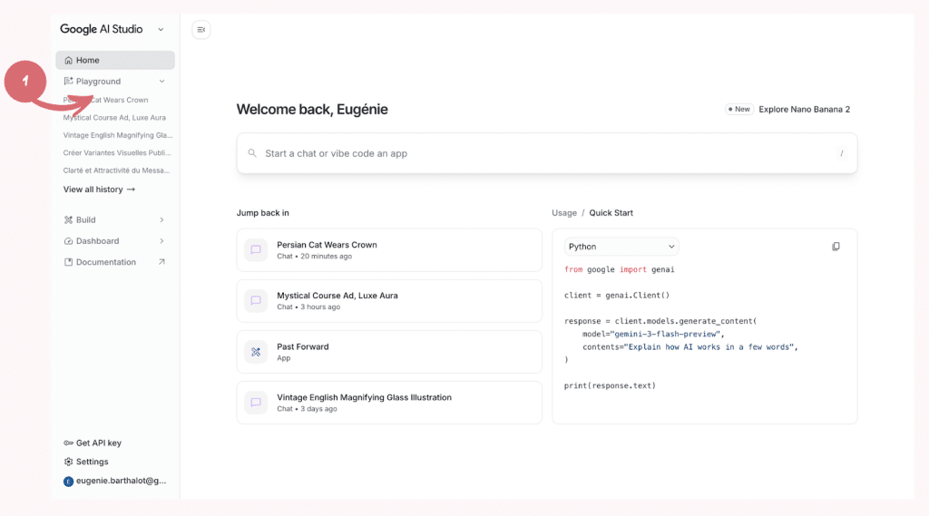Open Settings in the sidebar
Viewport: 929px width, 516px height.
[x=86, y=462]
